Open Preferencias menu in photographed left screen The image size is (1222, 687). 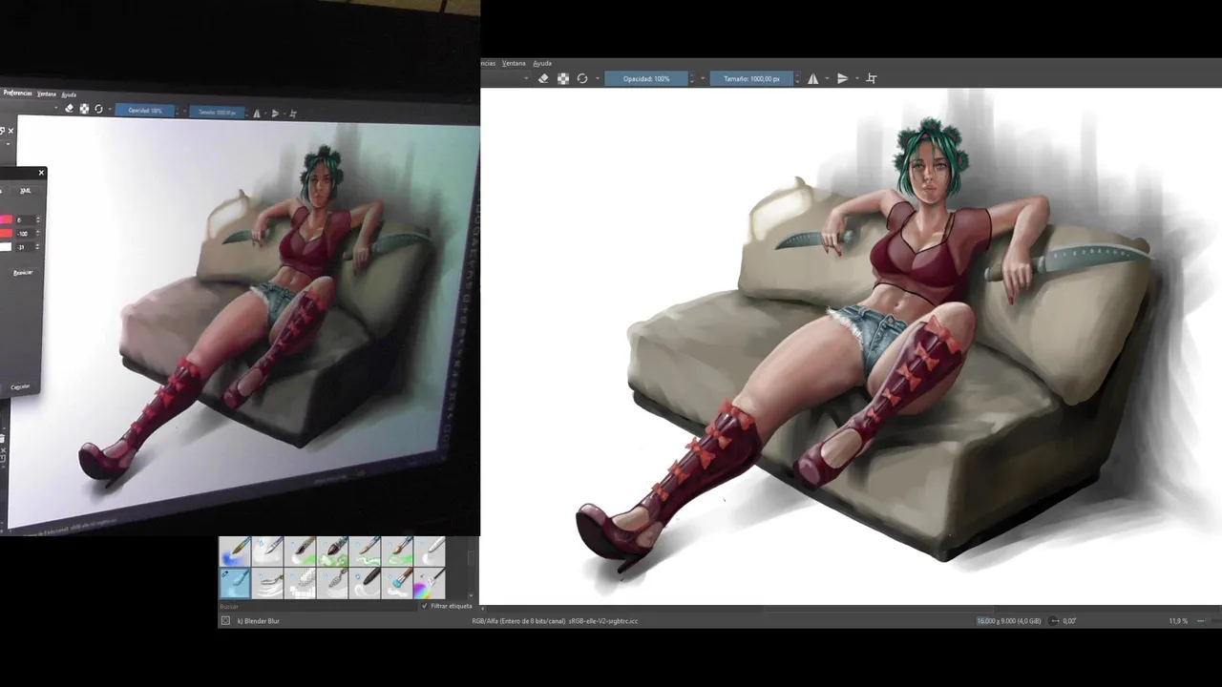[x=17, y=94]
